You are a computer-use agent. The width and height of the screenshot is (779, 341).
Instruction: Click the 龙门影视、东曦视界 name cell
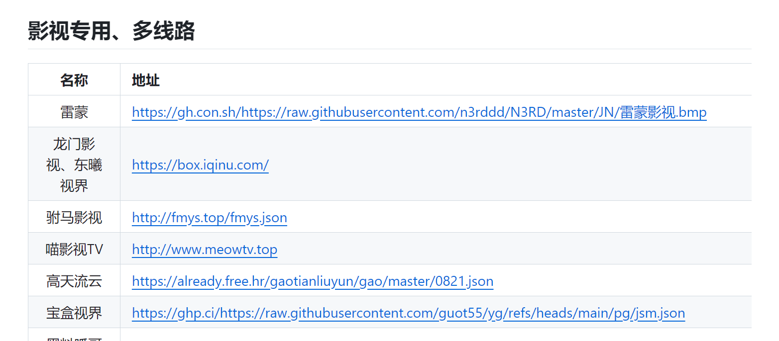74,164
